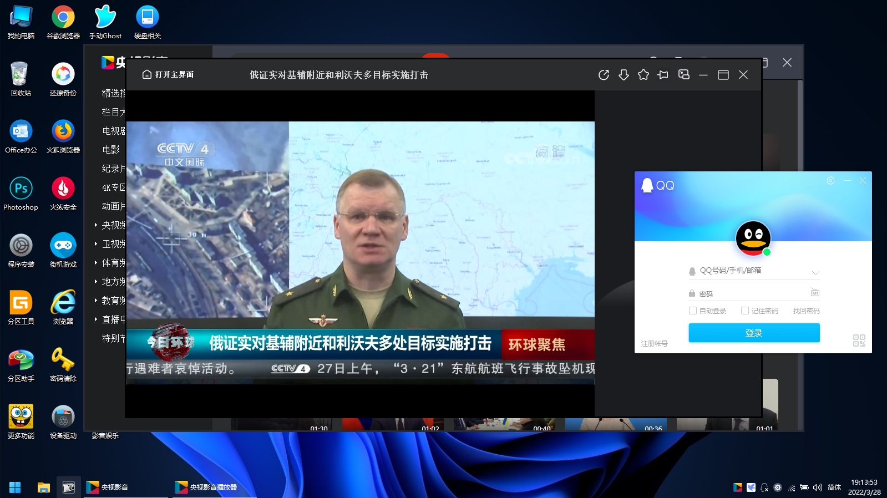Favorite the video with the star icon
887x498 pixels.
[x=643, y=74]
